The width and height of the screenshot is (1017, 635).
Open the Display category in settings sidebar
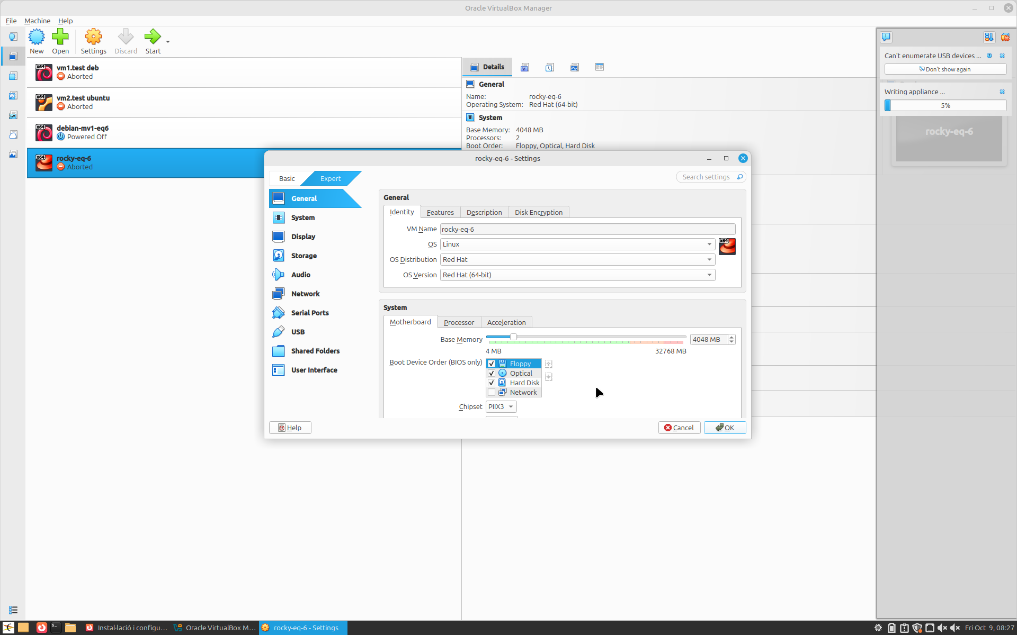click(x=315, y=237)
